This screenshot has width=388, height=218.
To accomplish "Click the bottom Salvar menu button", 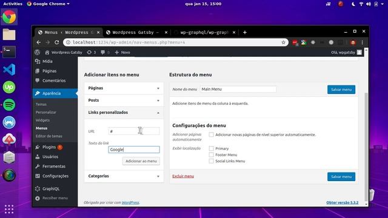I will pos(341,176).
